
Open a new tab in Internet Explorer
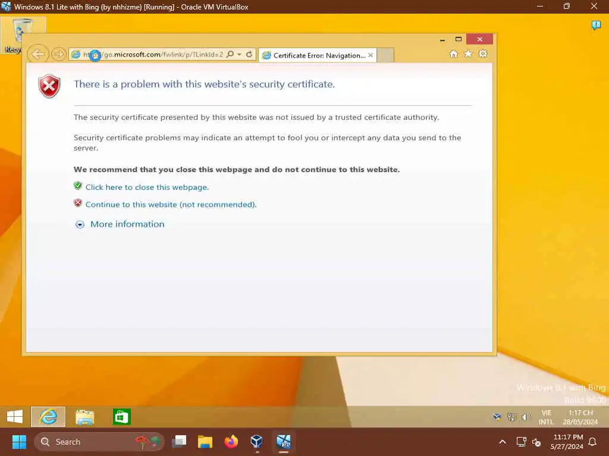click(385, 55)
